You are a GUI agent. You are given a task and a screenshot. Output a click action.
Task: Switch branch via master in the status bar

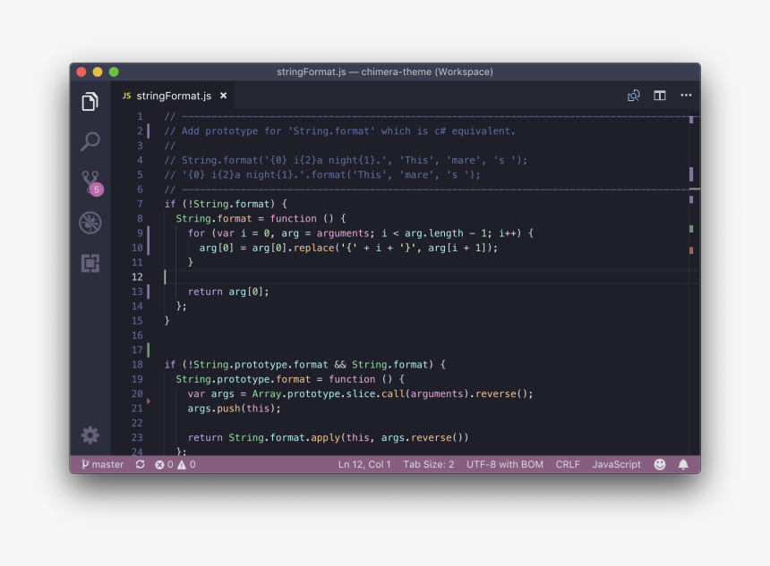(103, 464)
